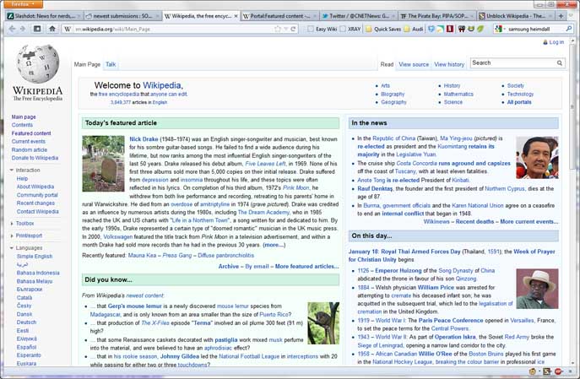Open the Home page button
Viewport: 580px width, 379px height.
point(52,29)
